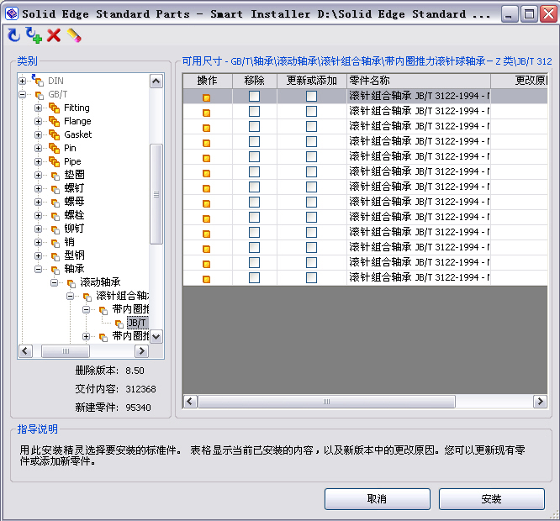Collapse the 滚针组合轴 node with its minus box
560x521 pixels.
click(x=71, y=296)
